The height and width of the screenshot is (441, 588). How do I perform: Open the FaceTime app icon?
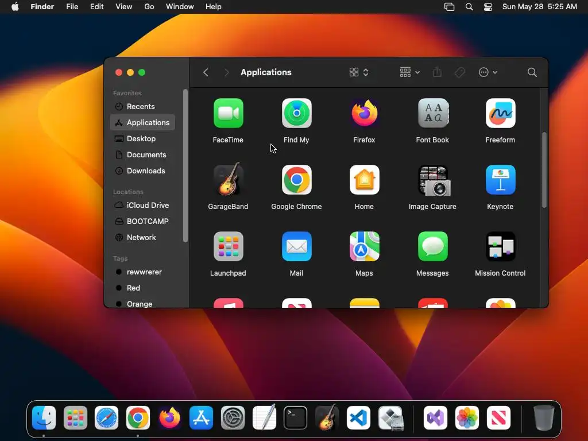[x=228, y=113]
